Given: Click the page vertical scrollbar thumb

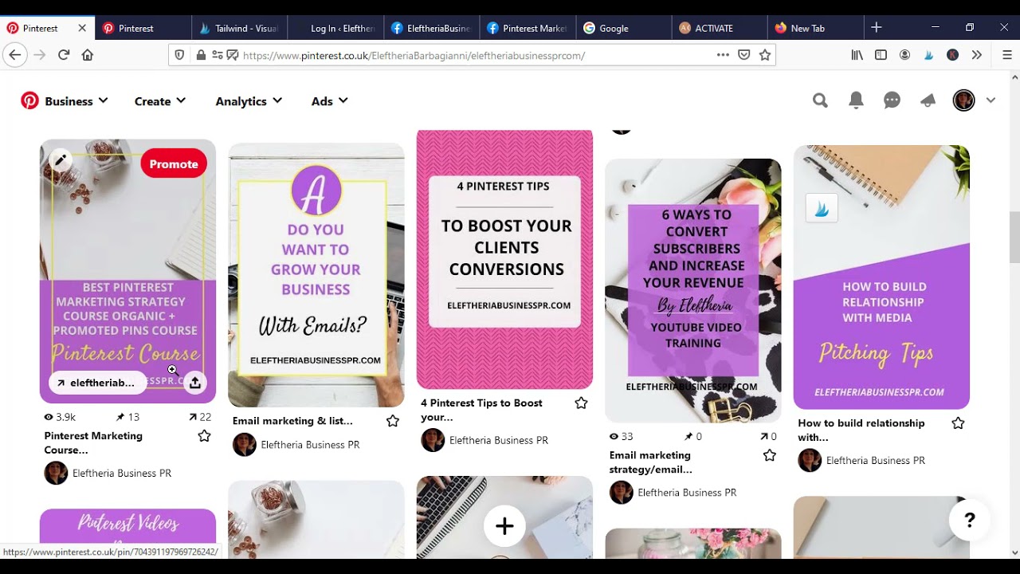Looking at the screenshot, I should pyautogui.click(x=1014, y=237).
